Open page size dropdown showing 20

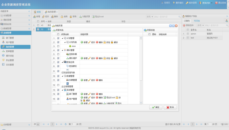tap(38, 124)
